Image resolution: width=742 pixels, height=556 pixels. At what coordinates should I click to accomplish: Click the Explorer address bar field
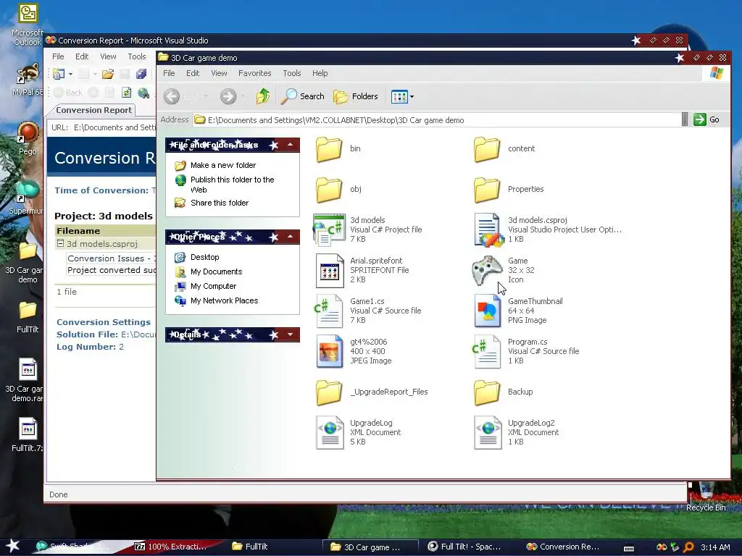click(437, 120)
